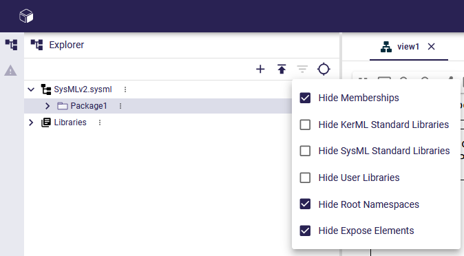
Task: Uncheck Hide Memberships checkbox
Action: (305, 98)
